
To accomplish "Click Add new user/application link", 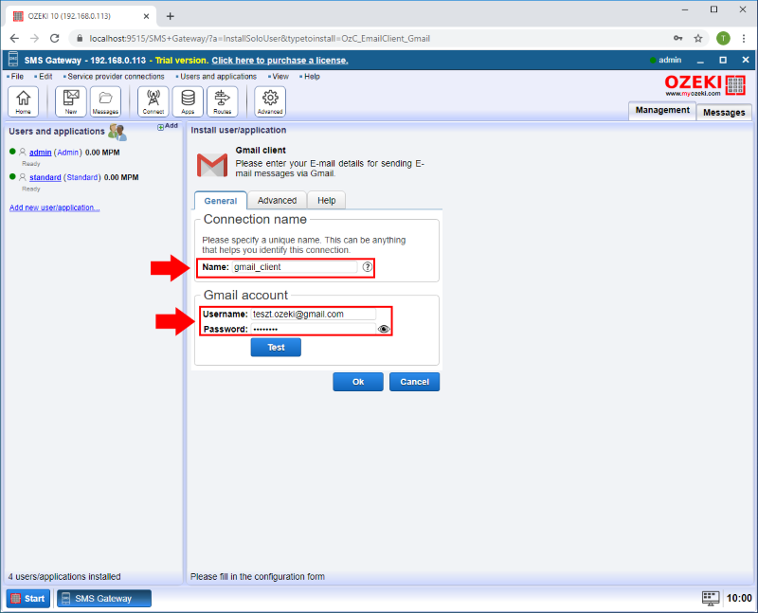I will coord(55,207).
